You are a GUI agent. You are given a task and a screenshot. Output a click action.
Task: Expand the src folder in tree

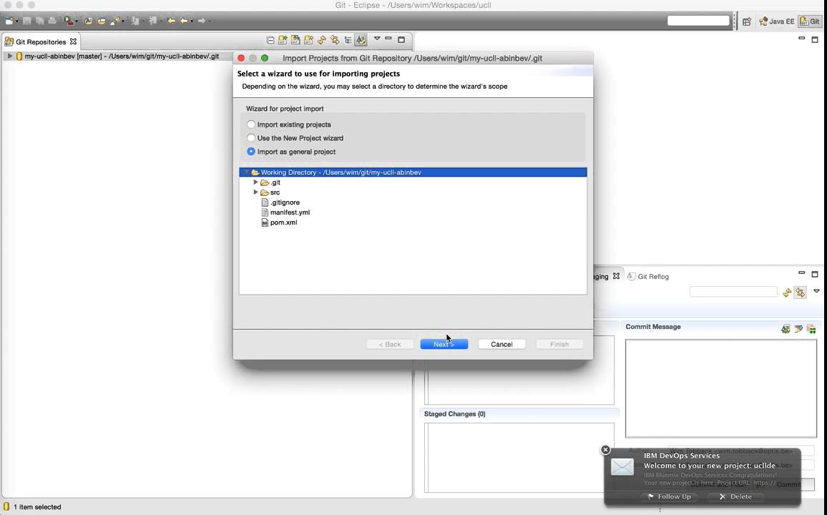[x=256, y=192]
